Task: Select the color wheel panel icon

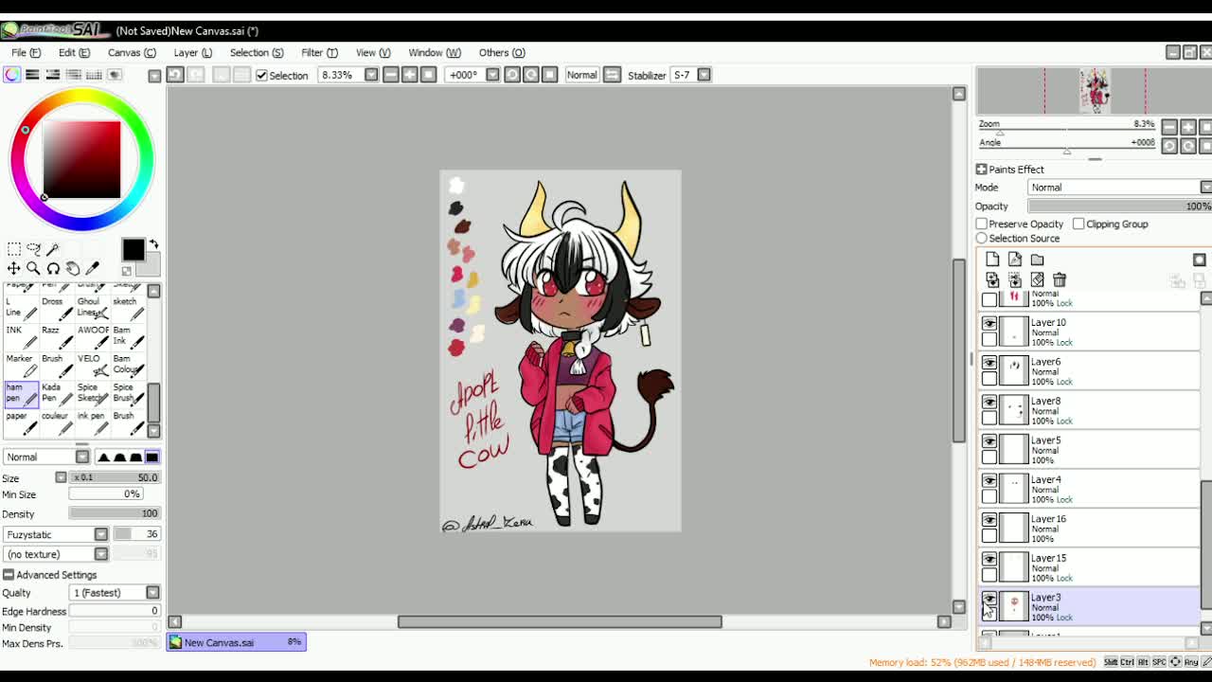Action: click(11, 75)
